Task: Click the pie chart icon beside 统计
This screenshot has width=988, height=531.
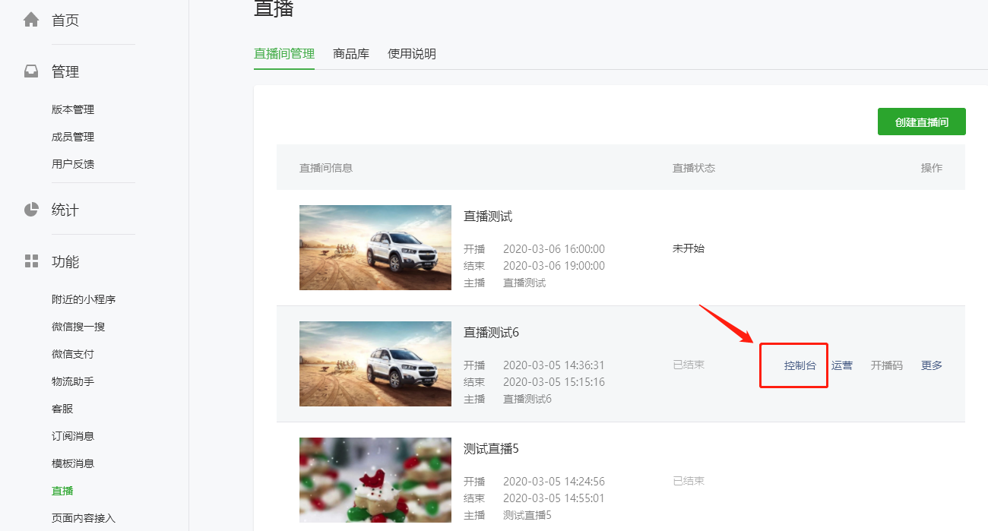Action: pos(31,210)
